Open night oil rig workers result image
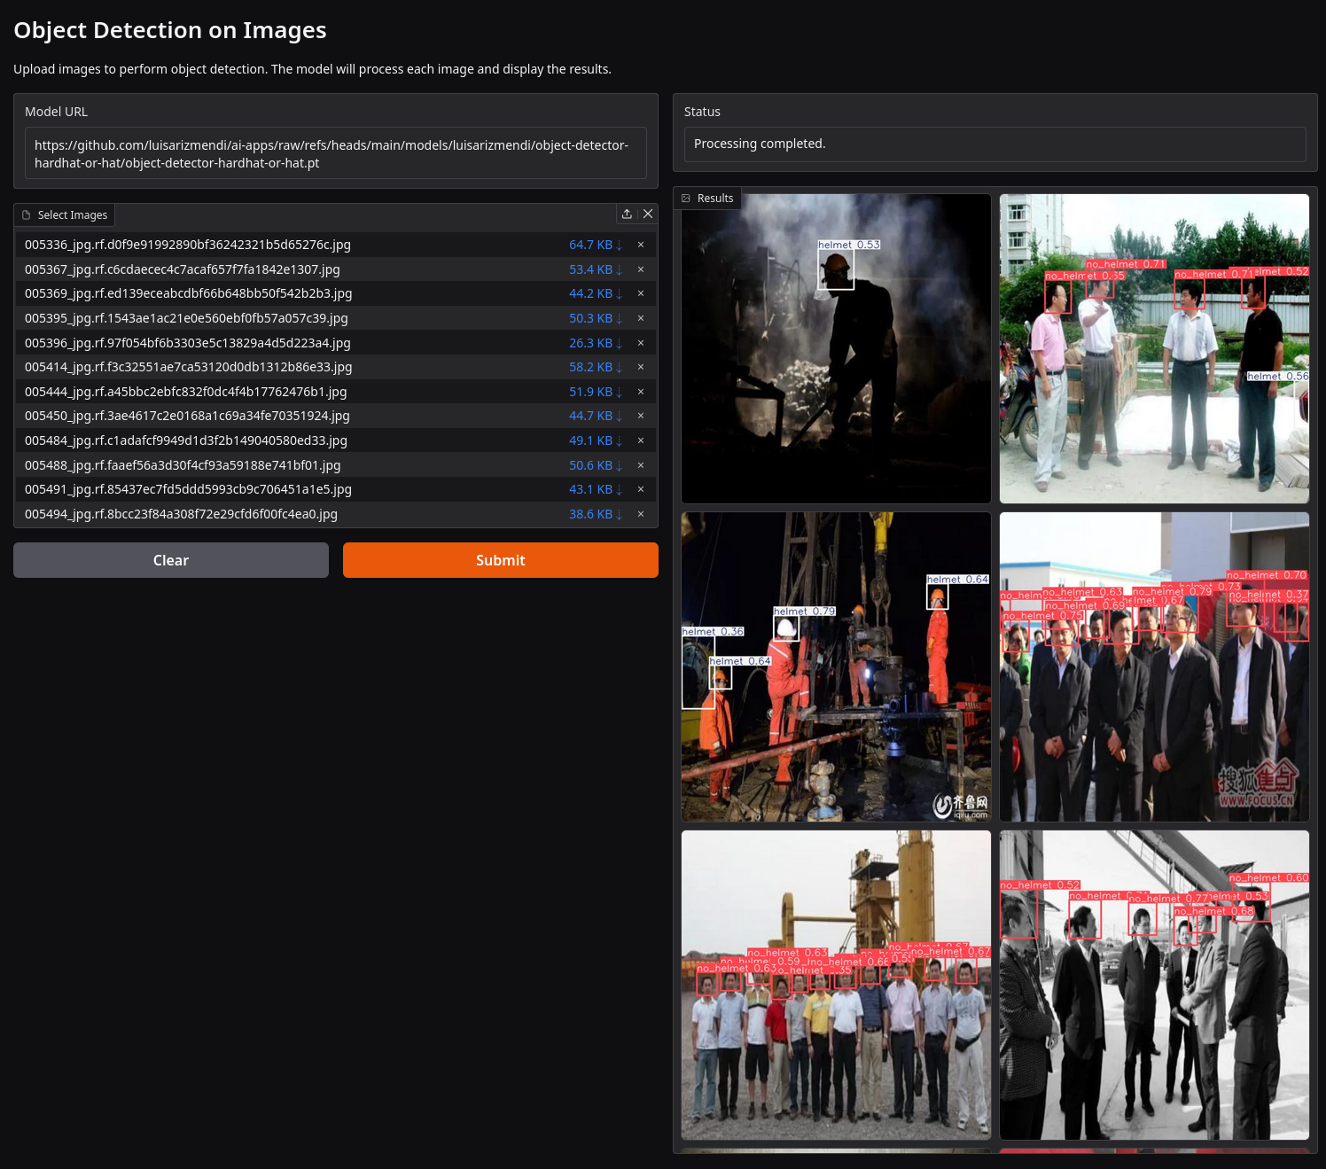Screen dimensions: 1326x1169 pyautogui.click(x=836, y=666)
